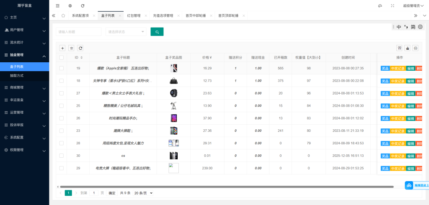The width and height of the screenshot is (429, 205).
Task: Expand the 商城管理 sidebar menu
Action: [24, 88]
